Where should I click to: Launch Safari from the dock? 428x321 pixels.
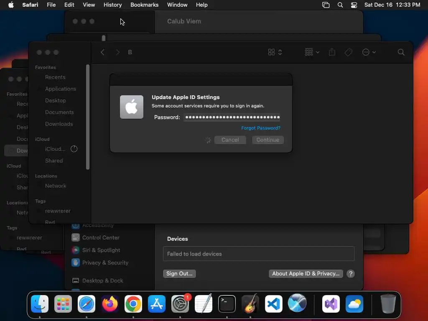click(x=87, y=304)
